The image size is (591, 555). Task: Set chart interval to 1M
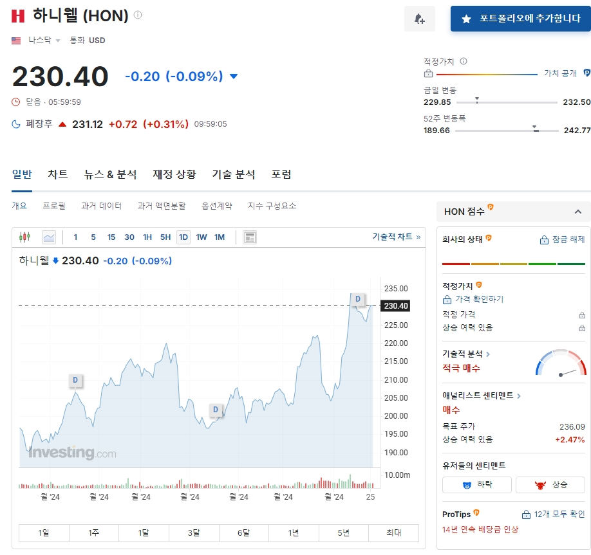220,237
